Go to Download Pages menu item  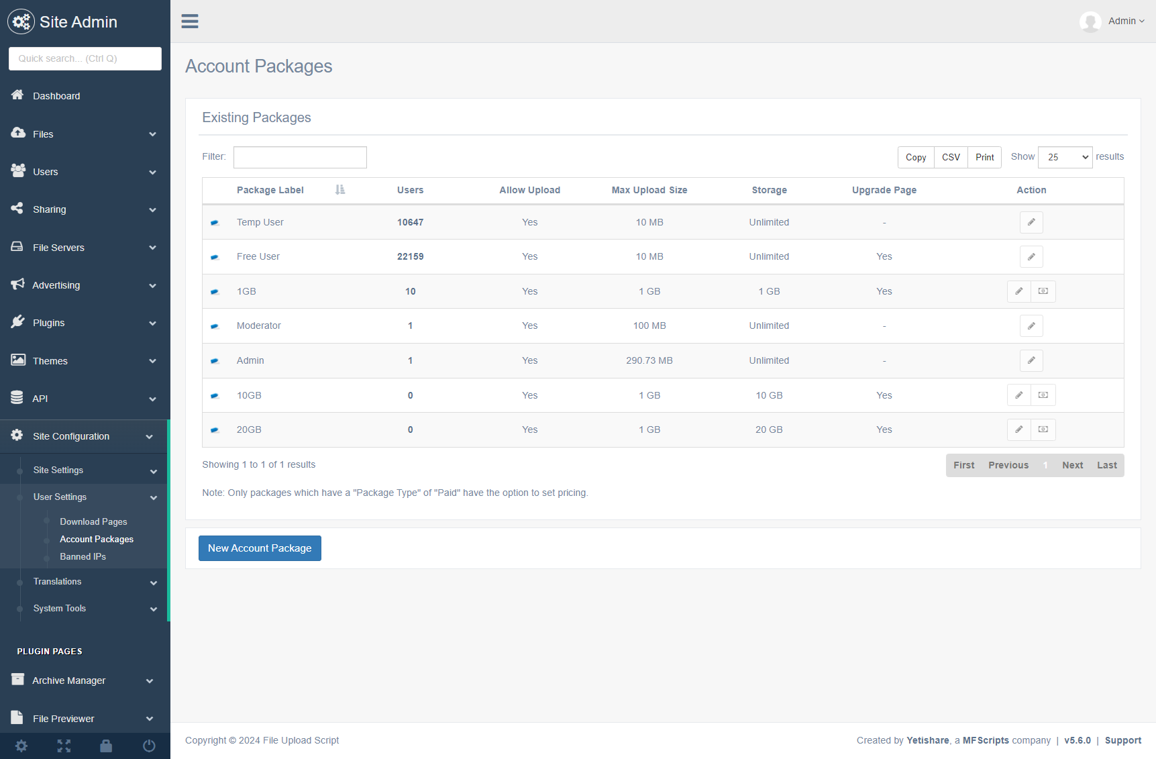point(93,521)
